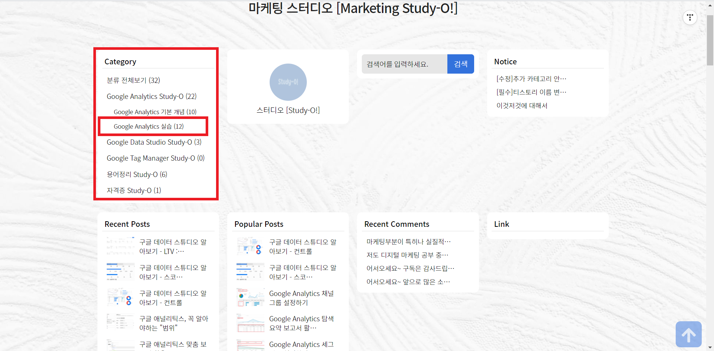Click the Popular Posts heading
This screenshot has height=351, width=714.
click(x=259, y=224)
